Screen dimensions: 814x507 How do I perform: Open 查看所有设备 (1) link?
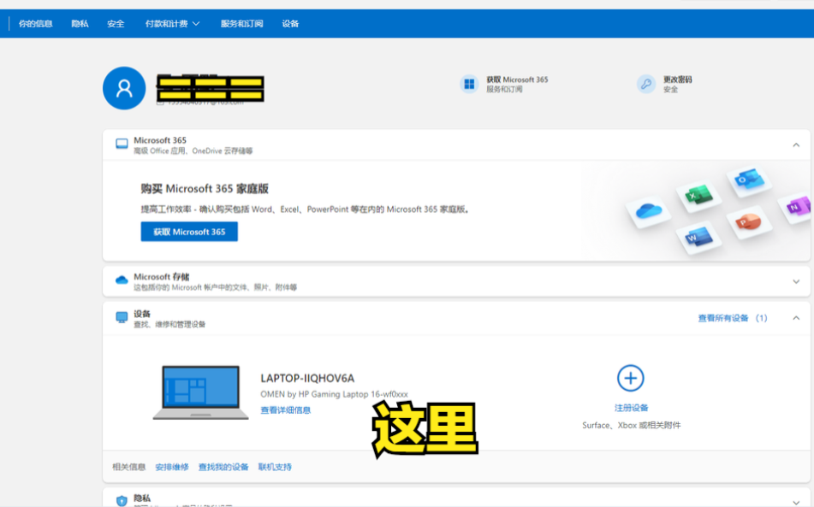[733, 318]
